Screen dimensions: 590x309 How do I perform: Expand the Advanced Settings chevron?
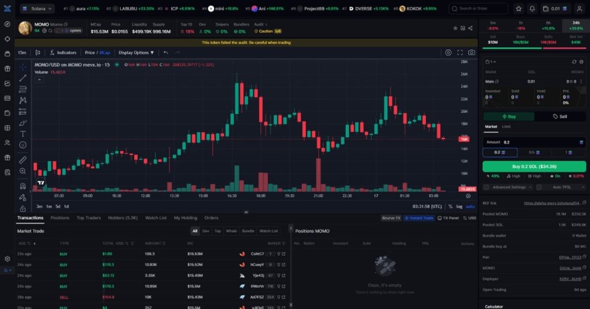pos(530,187)
